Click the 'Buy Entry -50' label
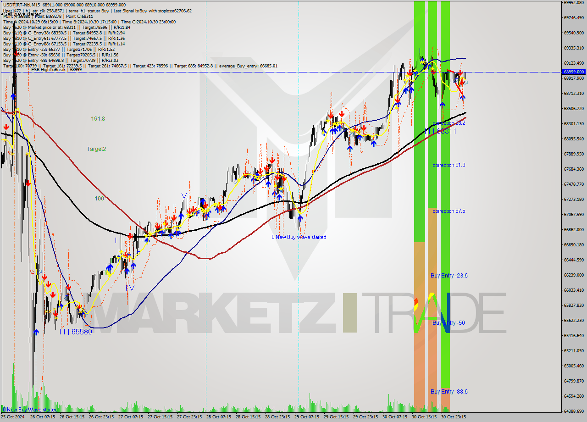This screenshot has width=587, height=422. click(449, 323)
